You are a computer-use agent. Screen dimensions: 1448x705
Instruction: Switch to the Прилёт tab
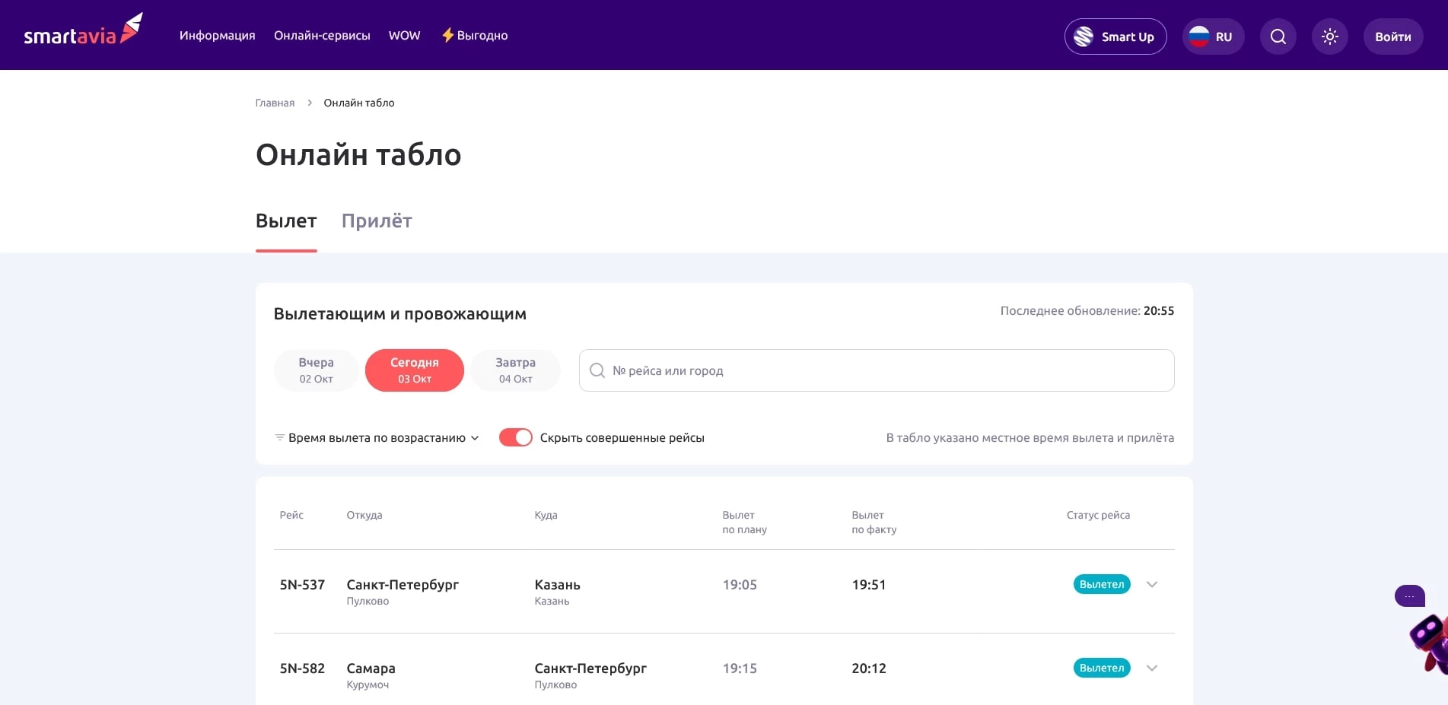(376, 221)
